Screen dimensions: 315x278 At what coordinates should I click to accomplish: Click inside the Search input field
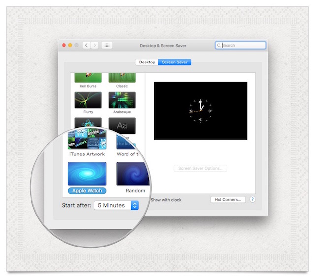[x=241, y=45]
